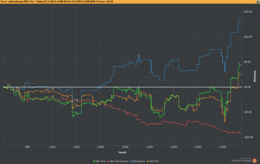Select the player name intricateasy (PS)
The width and height of the screenshot is (260, 164).
(x=19, y=1)
